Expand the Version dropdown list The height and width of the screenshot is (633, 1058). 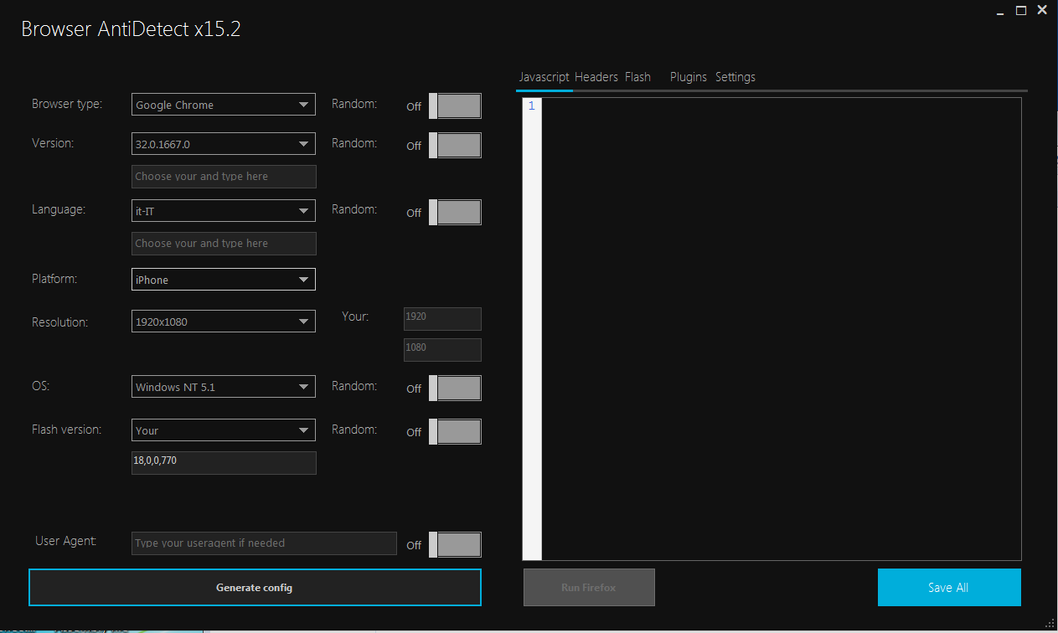[223, 144]
